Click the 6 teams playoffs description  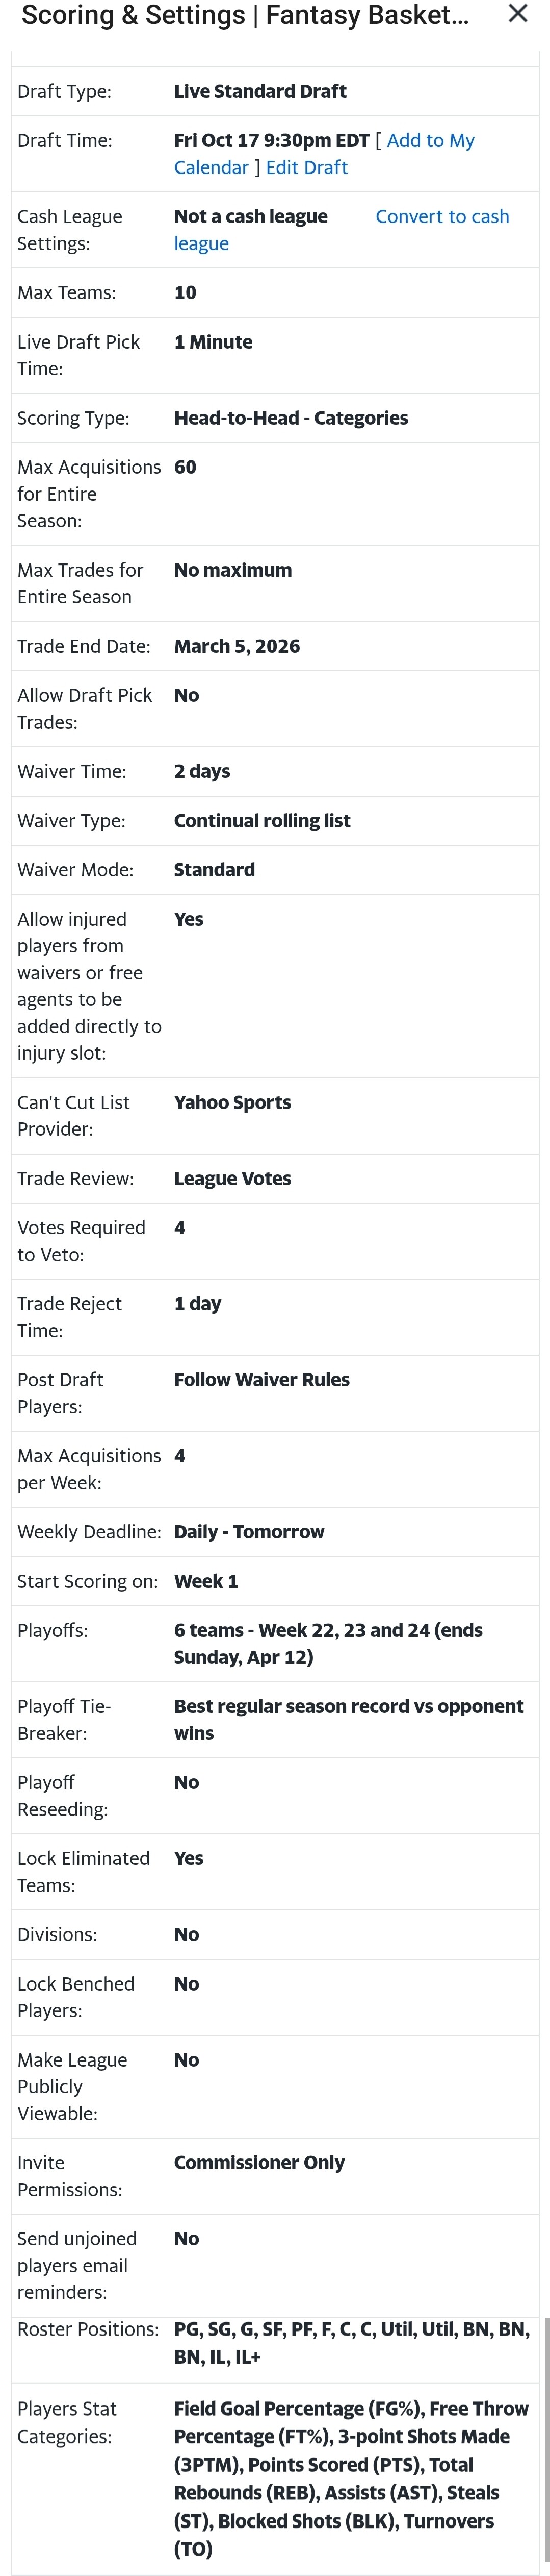(x=328, y=1644)
